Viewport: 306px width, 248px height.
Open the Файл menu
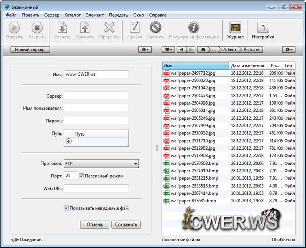tap(11, 15)
